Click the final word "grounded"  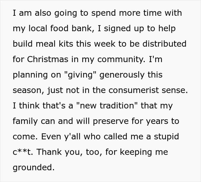[33, 168]
